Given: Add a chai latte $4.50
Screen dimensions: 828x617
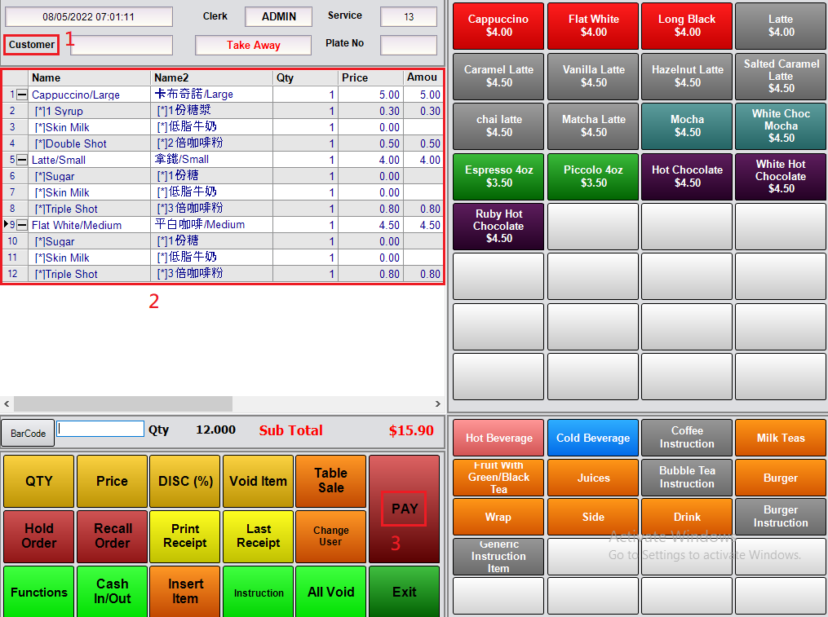Looking at the screenshot, I should point(498,126).
